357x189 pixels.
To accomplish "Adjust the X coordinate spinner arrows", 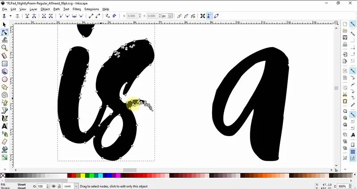I will pyautogui.click(x=140, y=16).
